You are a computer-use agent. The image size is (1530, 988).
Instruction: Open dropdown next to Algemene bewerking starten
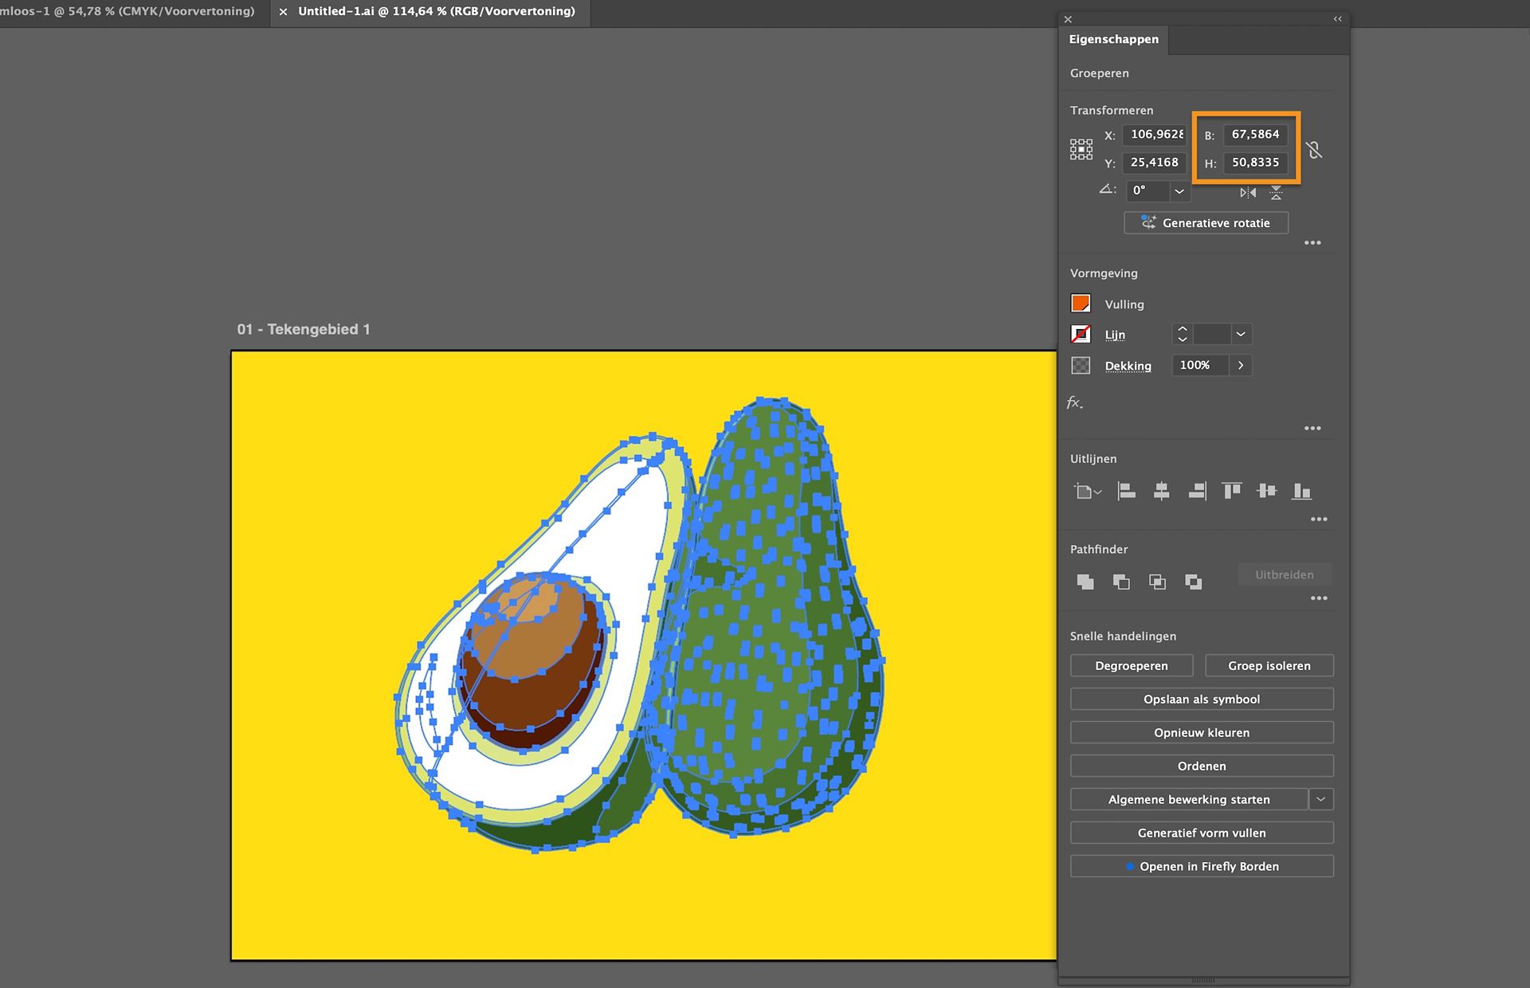pos(1321,799)
